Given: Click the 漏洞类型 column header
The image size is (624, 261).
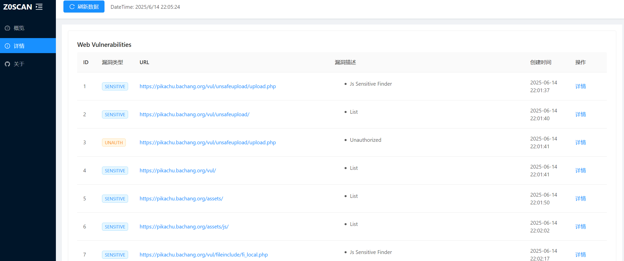Looking at the screenshot, I should [x=113, y=62].
